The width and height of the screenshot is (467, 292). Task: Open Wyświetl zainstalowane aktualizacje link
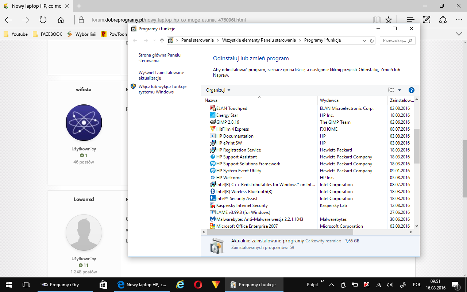pos(161,75)
